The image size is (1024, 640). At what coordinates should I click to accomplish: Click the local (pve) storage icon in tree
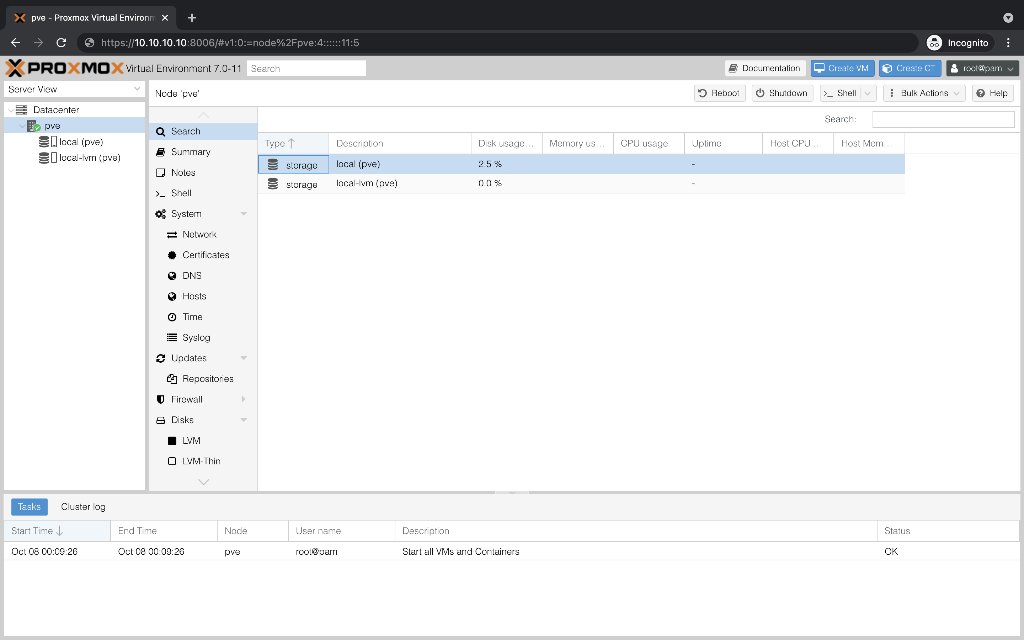pyautogui.click(x=48, y=142)
